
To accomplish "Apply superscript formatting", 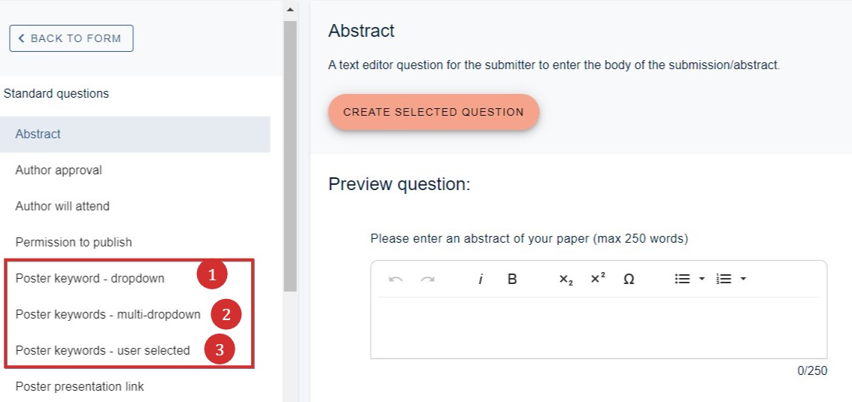I will [x=598, y=279].
